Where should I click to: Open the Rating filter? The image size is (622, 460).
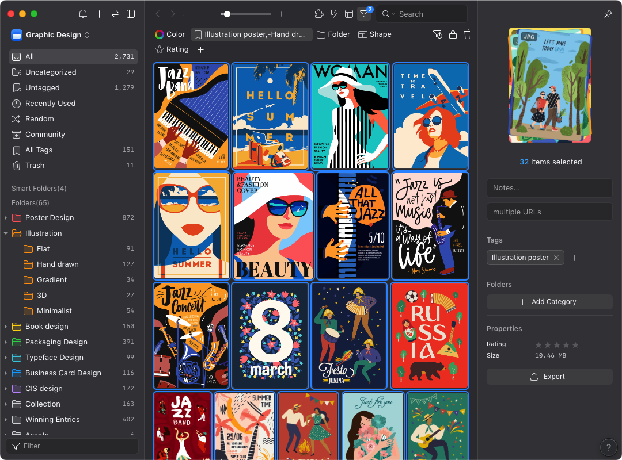click(172, 49)
